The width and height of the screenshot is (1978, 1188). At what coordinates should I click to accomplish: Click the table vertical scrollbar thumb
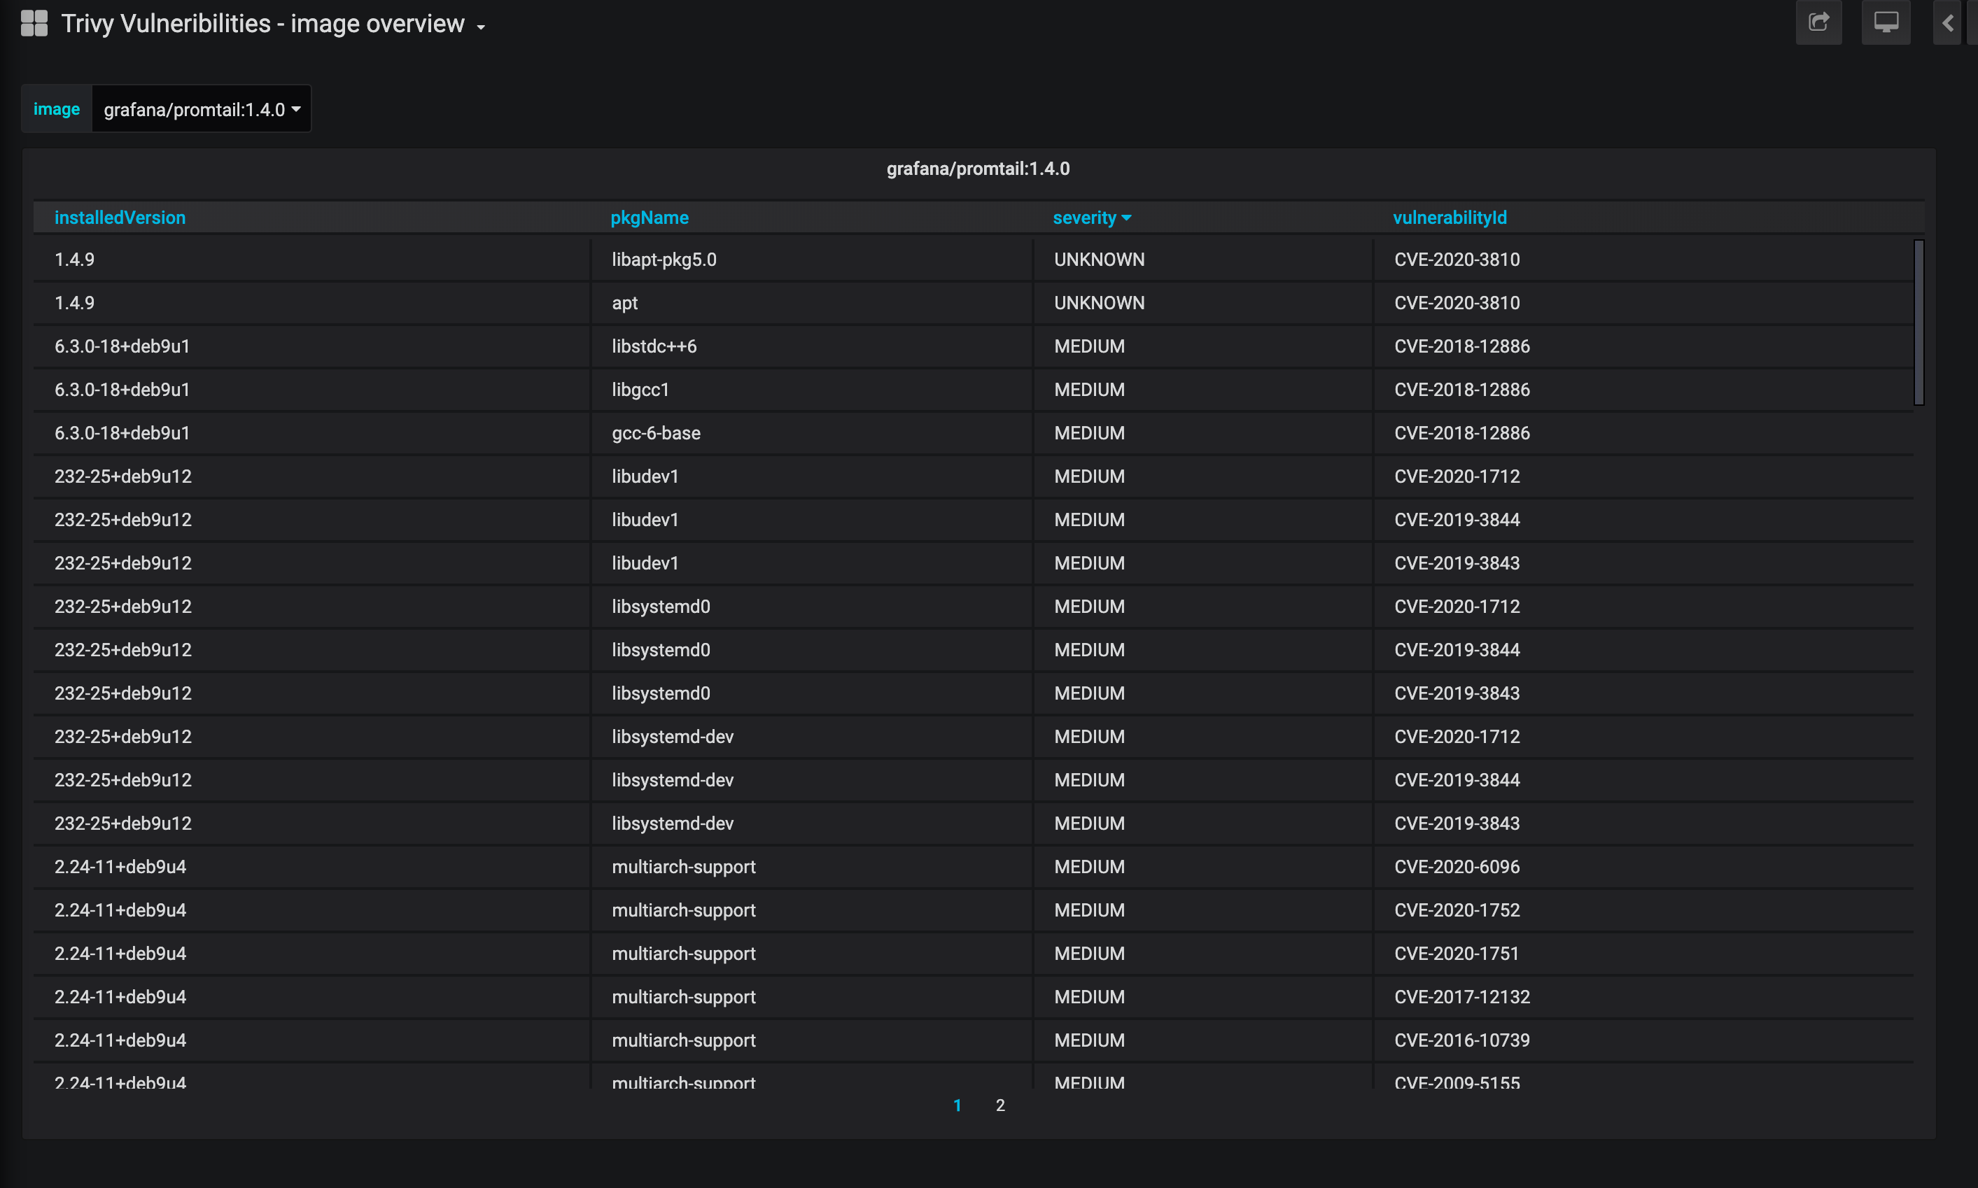pyautogui.click(x=1919, y=323)
